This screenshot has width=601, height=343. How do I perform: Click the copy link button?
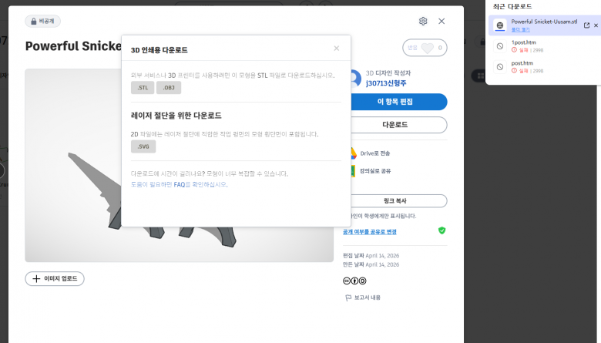coord(395,200)
